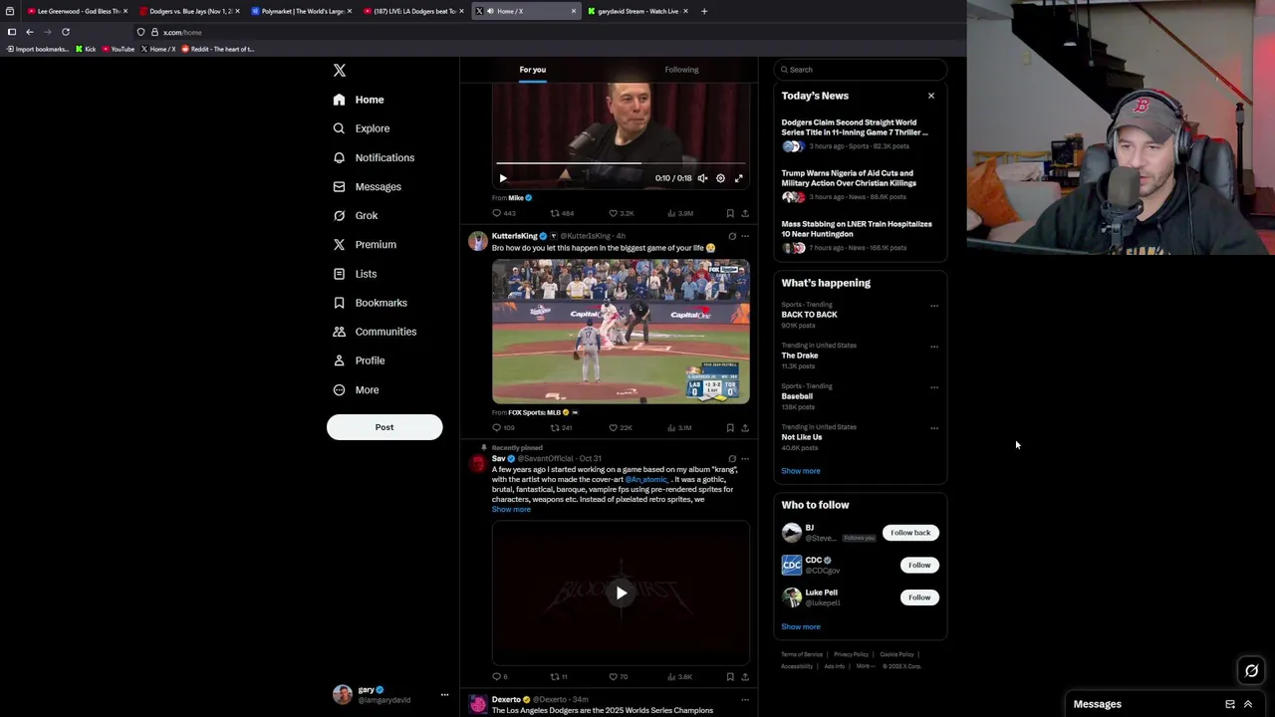Open the @An_atomic_ mention link
Screen dimensions: 1275x717
[647, 480]
